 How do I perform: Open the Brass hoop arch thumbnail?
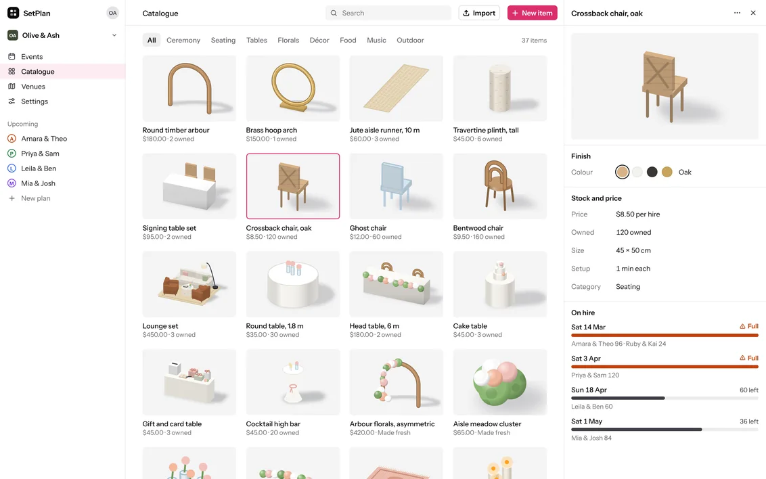pos(292,89)
